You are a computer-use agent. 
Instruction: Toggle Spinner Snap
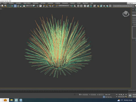click(53, 6)
